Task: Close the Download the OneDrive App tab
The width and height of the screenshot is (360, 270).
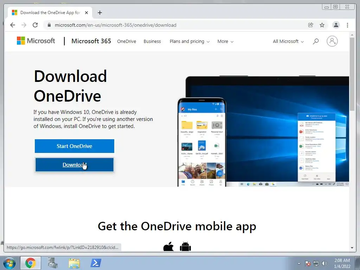Action: pos(86,13)
